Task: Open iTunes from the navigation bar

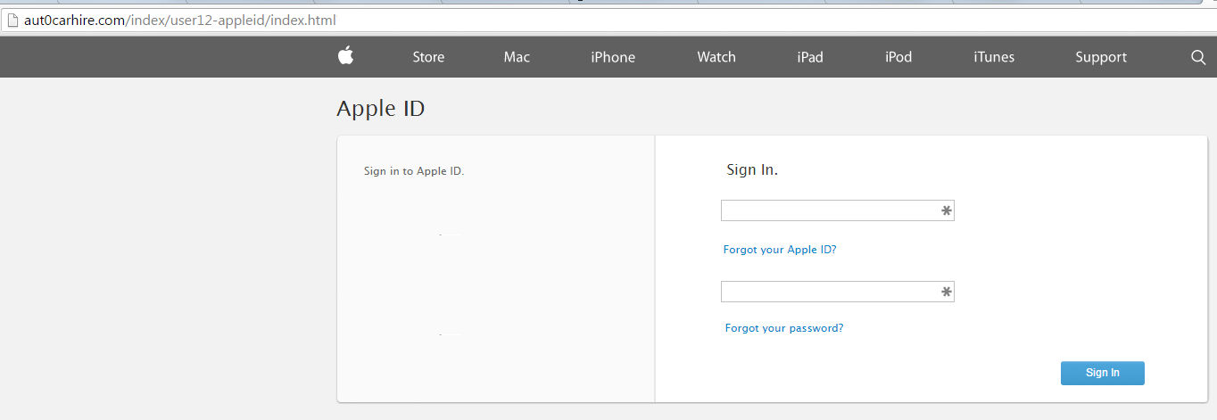Action: click(994, 57)
